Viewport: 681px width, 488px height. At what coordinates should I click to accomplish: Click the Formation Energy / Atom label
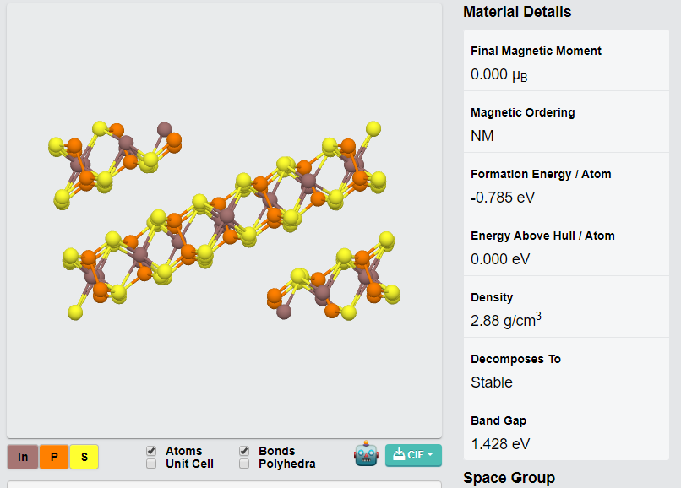tap(541, 174)
